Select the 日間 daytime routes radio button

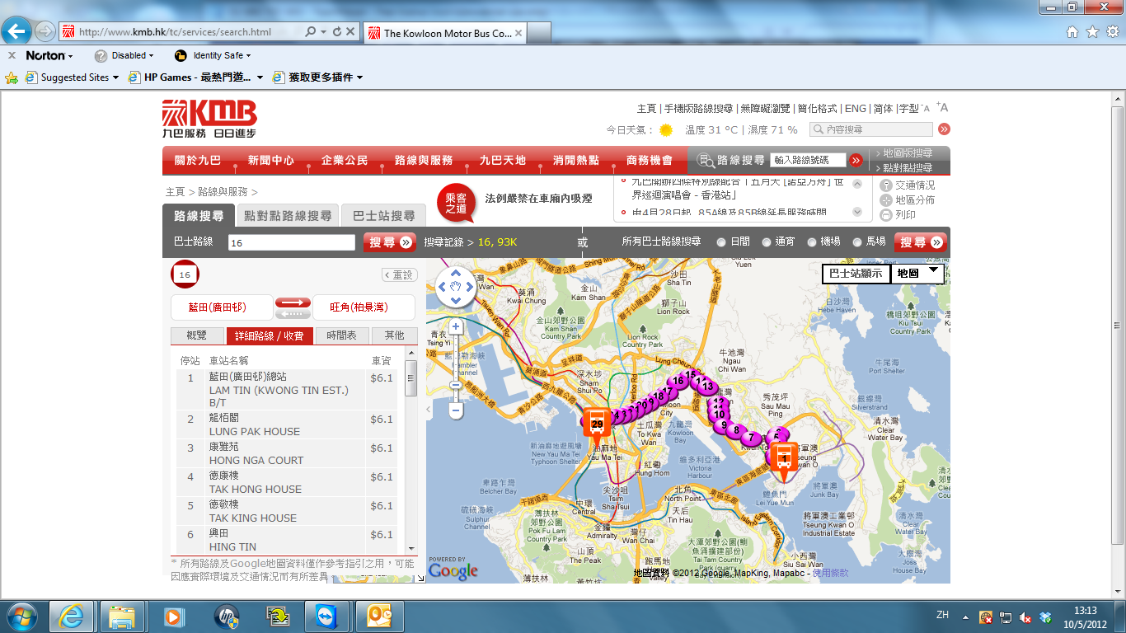pos(721,242)
